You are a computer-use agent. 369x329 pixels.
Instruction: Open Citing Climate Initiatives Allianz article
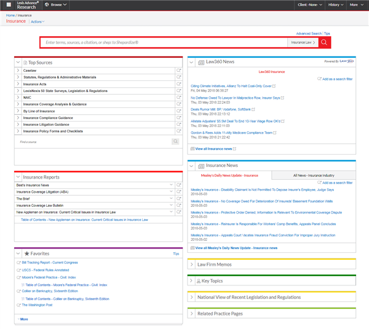click(x=231, y=86)
